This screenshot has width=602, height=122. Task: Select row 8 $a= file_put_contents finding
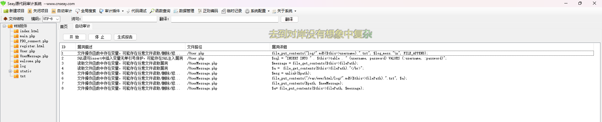pos(327,88)
